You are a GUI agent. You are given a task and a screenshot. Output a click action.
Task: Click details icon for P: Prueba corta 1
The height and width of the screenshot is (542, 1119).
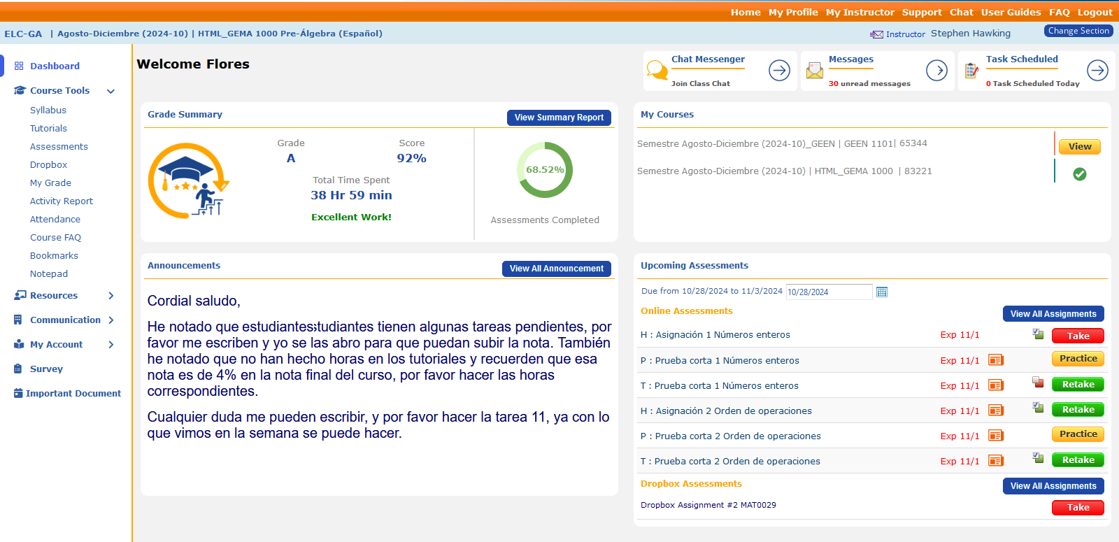point(995,360)
